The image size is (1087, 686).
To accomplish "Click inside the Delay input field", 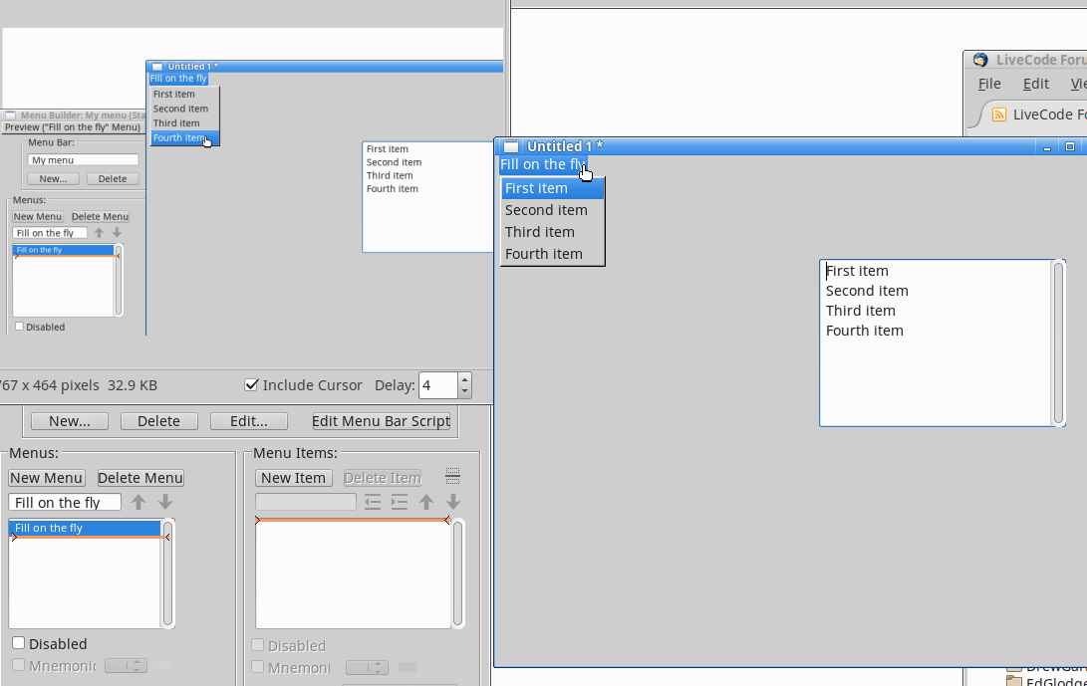I will (x=437, y=385).
